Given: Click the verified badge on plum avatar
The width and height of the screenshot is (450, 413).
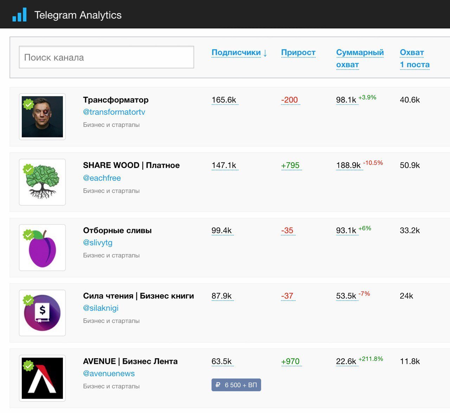Looking at the screenshot, I should click(x=28, y=235).
